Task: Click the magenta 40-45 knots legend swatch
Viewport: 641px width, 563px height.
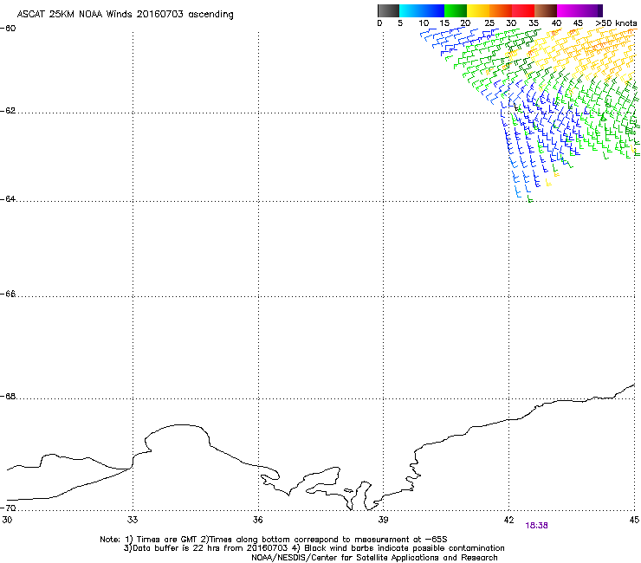Action: click(568, 10)
